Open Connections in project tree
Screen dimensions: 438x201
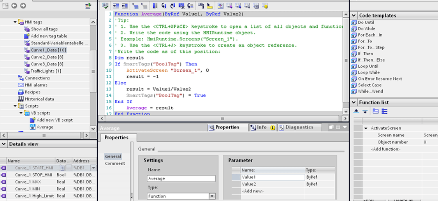pos(37,78)
